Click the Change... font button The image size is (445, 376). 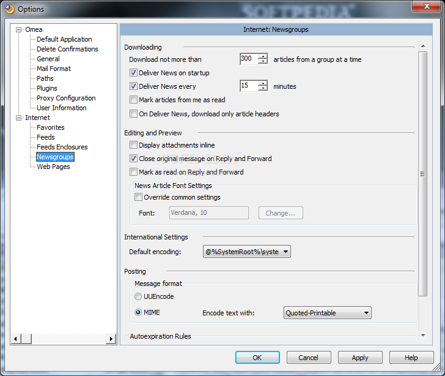click(281, 213)
